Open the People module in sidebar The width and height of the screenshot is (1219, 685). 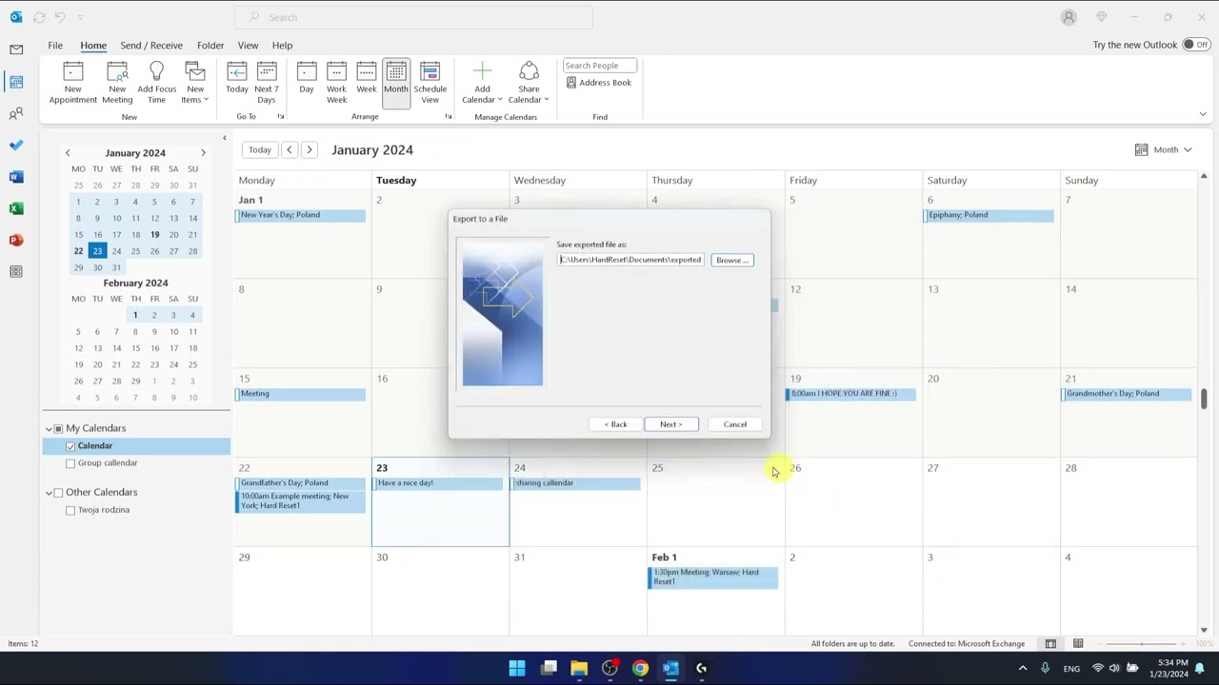pos(16,114)
